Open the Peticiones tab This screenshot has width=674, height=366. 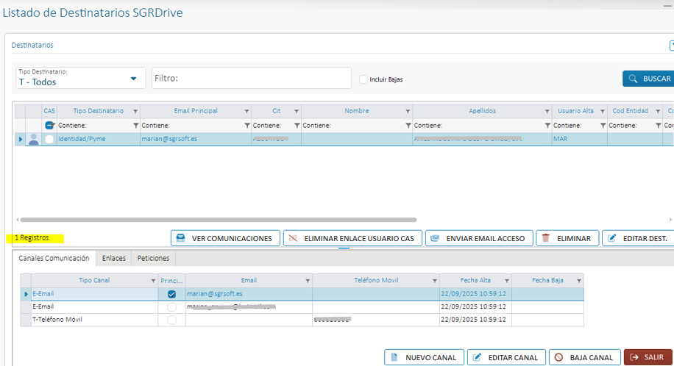coord(153,258)
